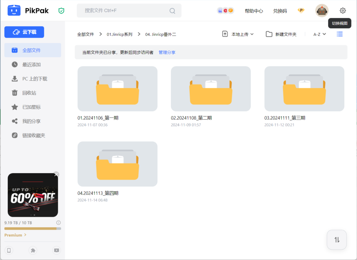Open the 03.20241111_第三期 folder thumbnail
357x260 pixels.
(304, 89)
